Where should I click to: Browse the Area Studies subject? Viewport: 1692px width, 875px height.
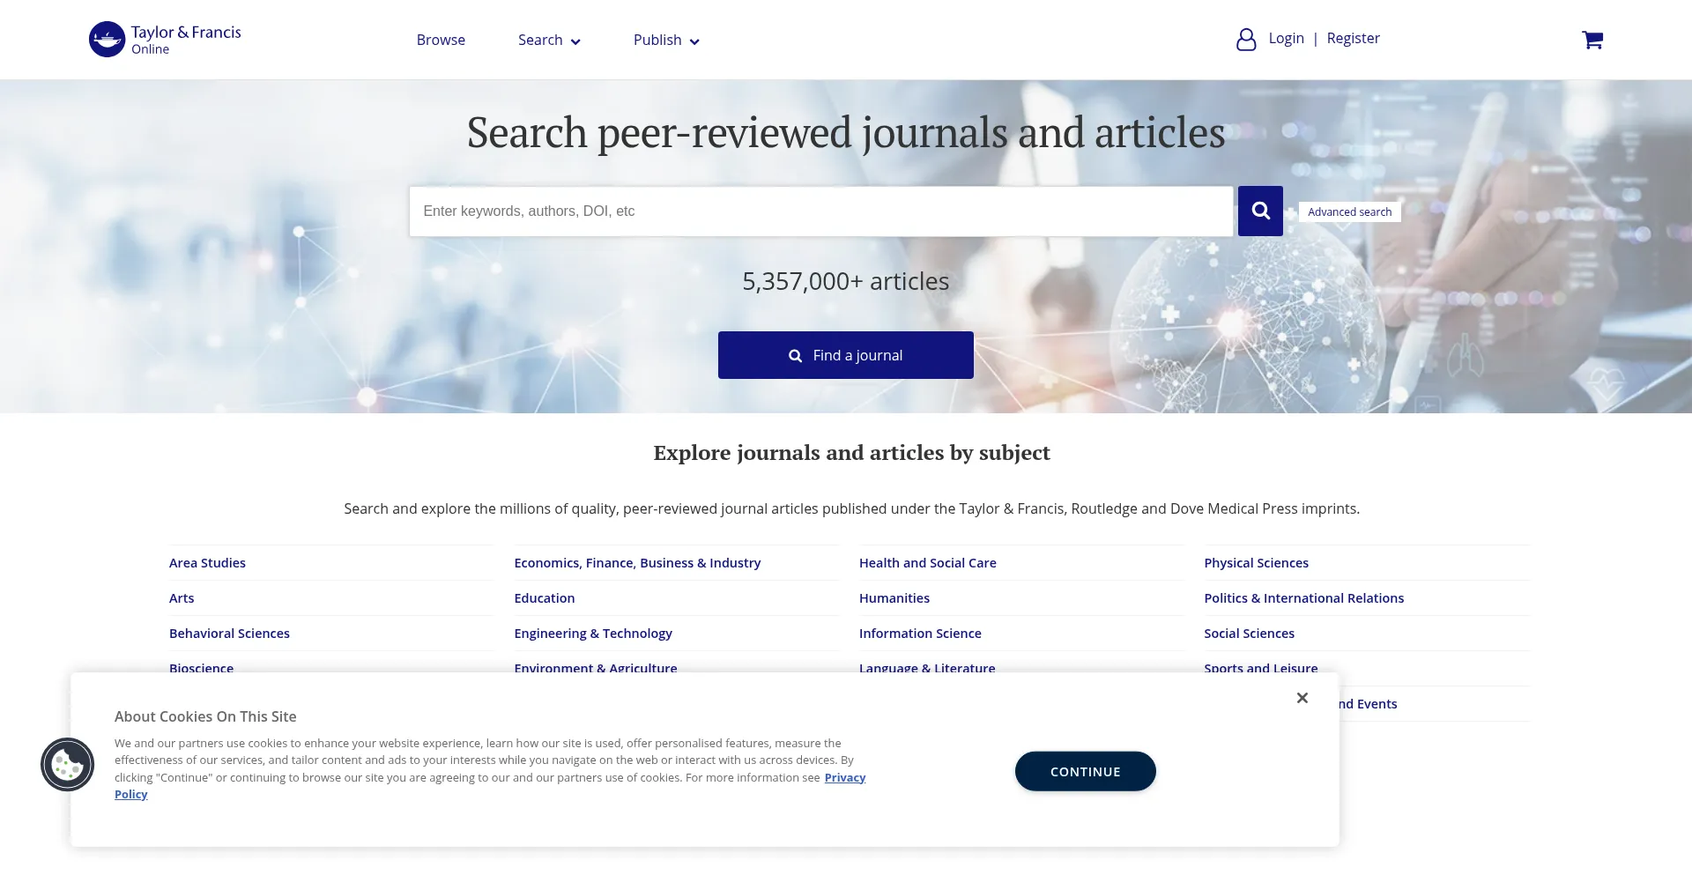click(207, 563)
